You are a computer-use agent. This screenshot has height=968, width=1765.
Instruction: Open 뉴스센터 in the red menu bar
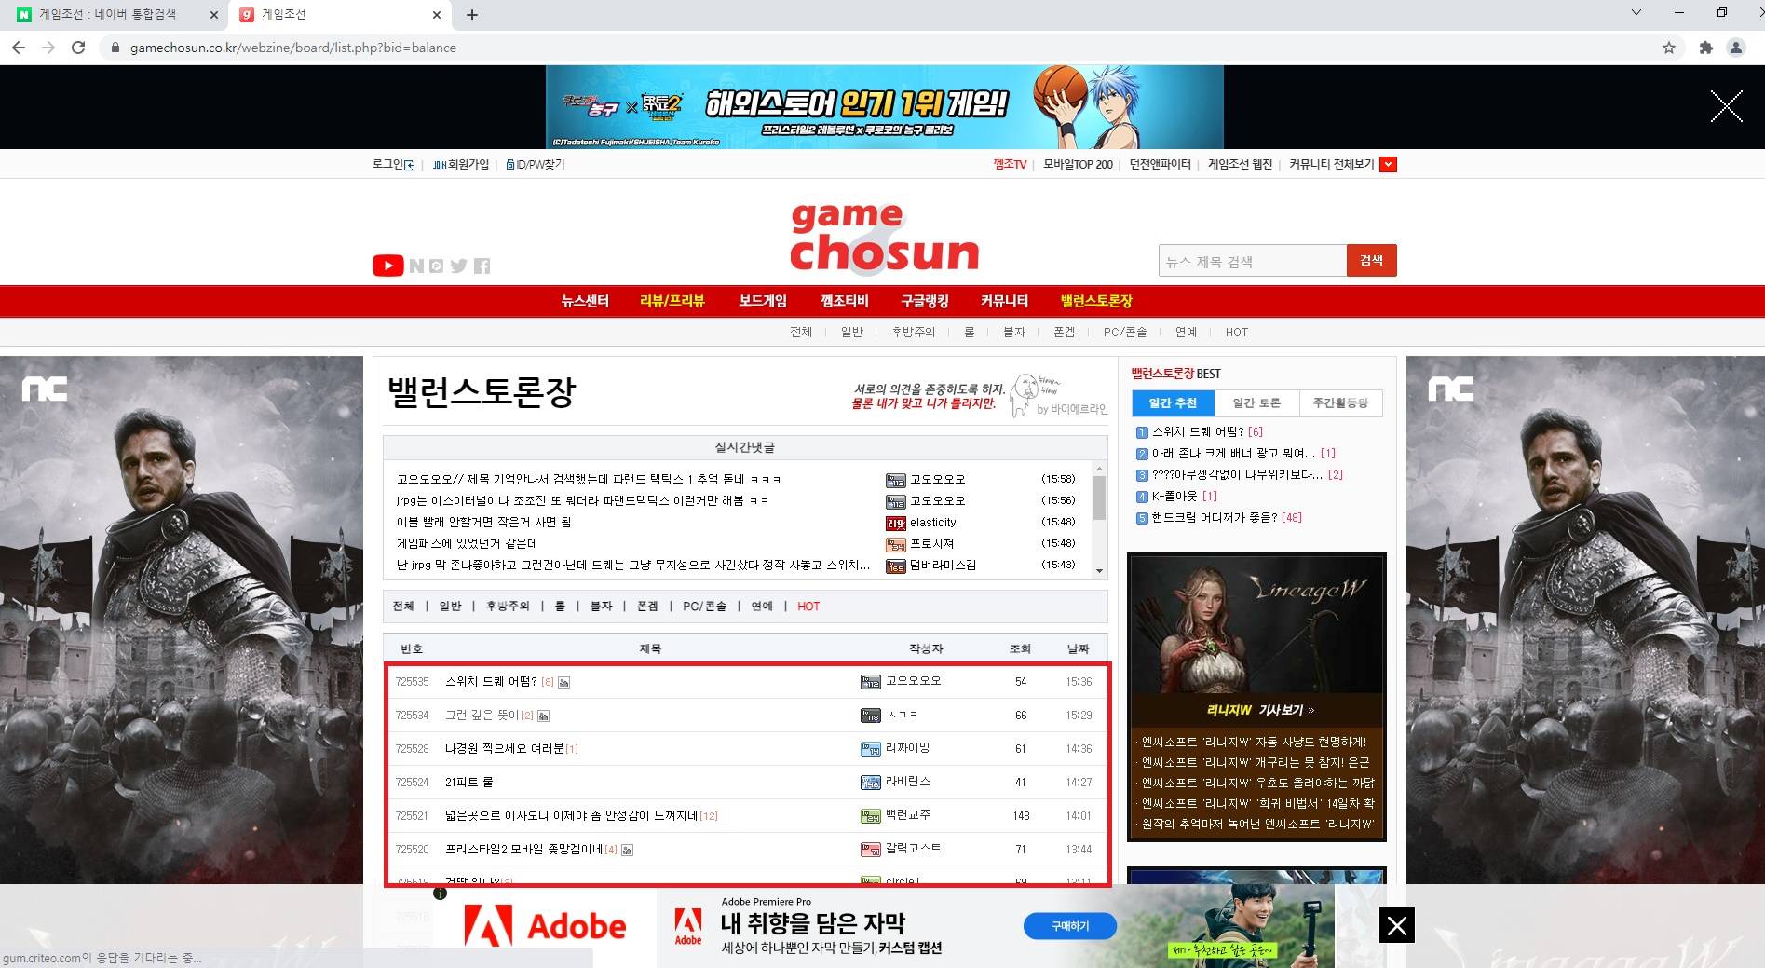(585, 301)
